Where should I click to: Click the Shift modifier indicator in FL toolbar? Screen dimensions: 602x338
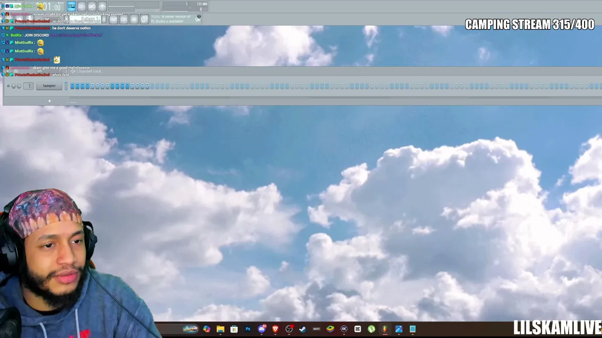(113, 19)
